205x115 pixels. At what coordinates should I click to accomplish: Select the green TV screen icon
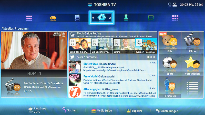tap(150, 18)
